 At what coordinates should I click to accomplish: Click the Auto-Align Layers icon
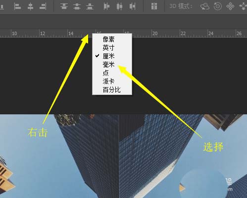click(x=154, y=6)
